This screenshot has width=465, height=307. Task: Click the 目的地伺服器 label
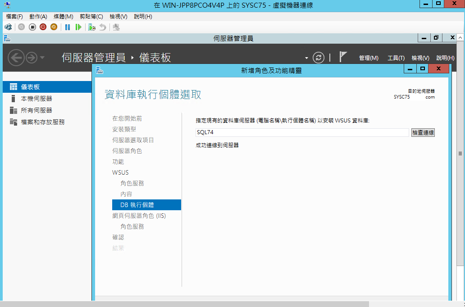pyautogui.click(x=421, y=91)
